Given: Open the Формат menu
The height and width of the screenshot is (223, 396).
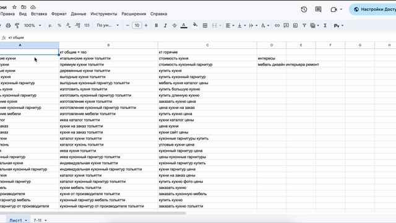Looking at the screenshot, I should pyautogui.click(x=59, y=14).
